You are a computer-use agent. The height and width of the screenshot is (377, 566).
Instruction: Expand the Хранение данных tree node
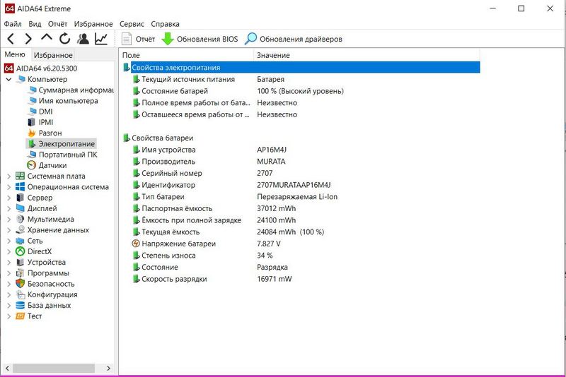click(x=8, y=230)
